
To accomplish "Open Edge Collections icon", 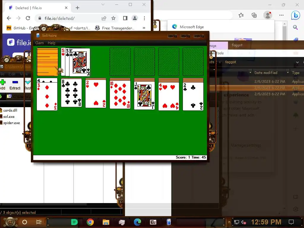I will click(x=254, y=15).
